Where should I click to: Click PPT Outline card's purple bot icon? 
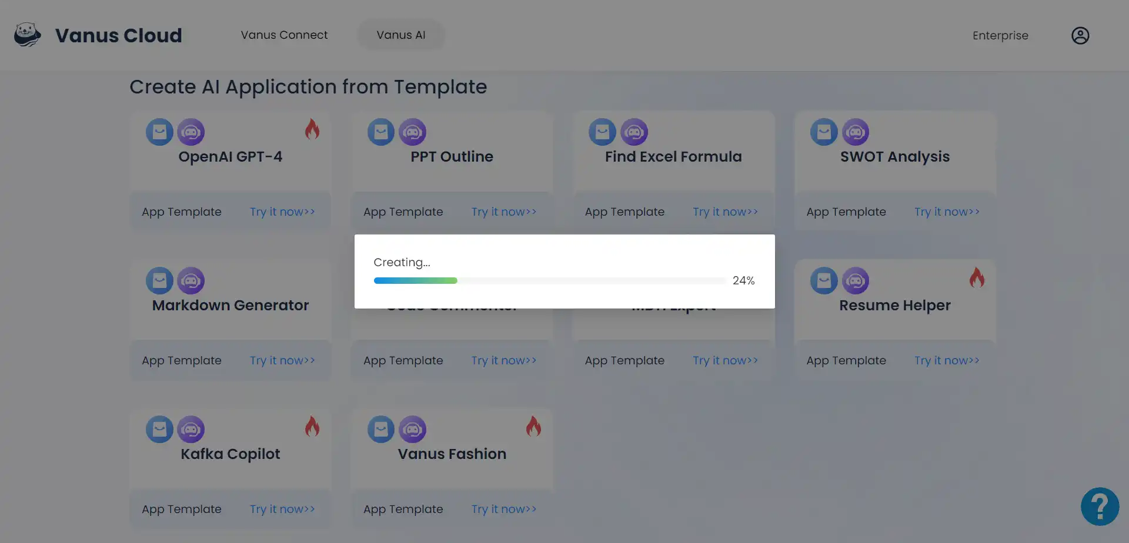pyautogui.click(x=413, y=132)
